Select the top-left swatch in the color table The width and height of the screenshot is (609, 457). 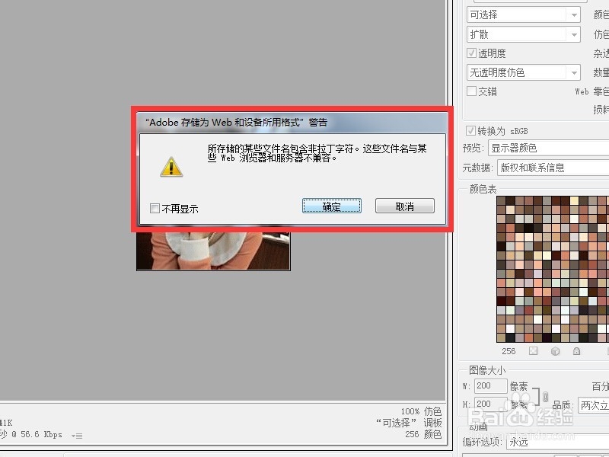pyautogui.click(x=501, y=200)
